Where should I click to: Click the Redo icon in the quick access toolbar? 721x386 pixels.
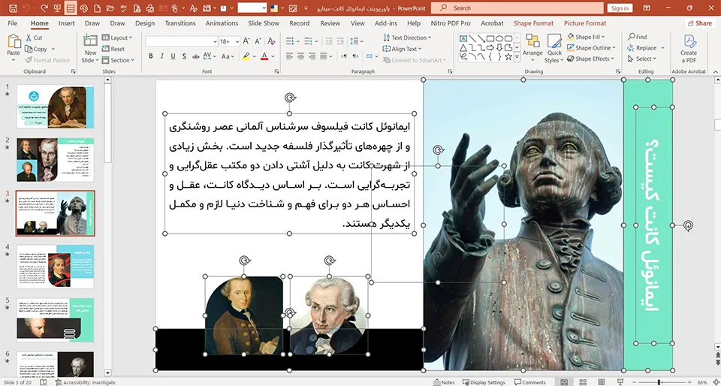pyautogui.click(x=44, y=8)
